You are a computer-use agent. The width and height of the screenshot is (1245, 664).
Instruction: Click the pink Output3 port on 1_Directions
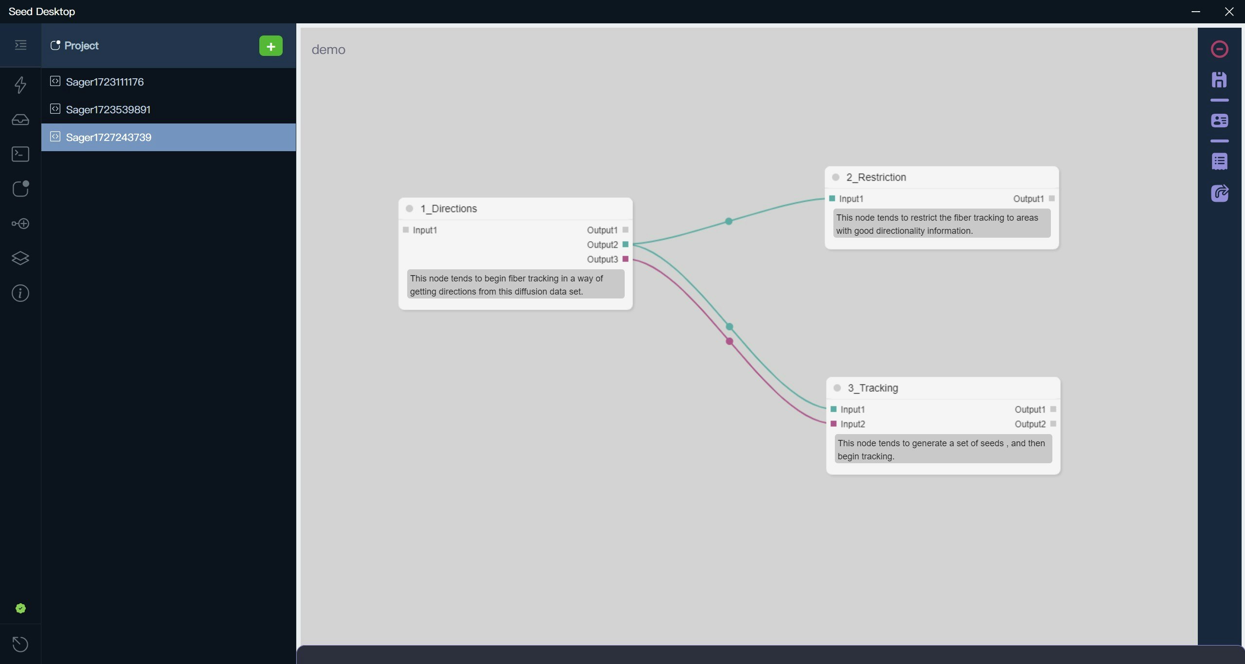click(625, 259)
